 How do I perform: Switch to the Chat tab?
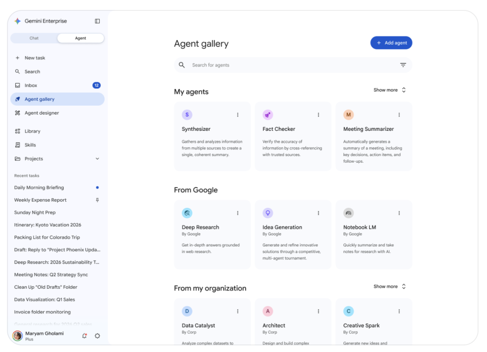pyautogui.click(x=34, y=38)
